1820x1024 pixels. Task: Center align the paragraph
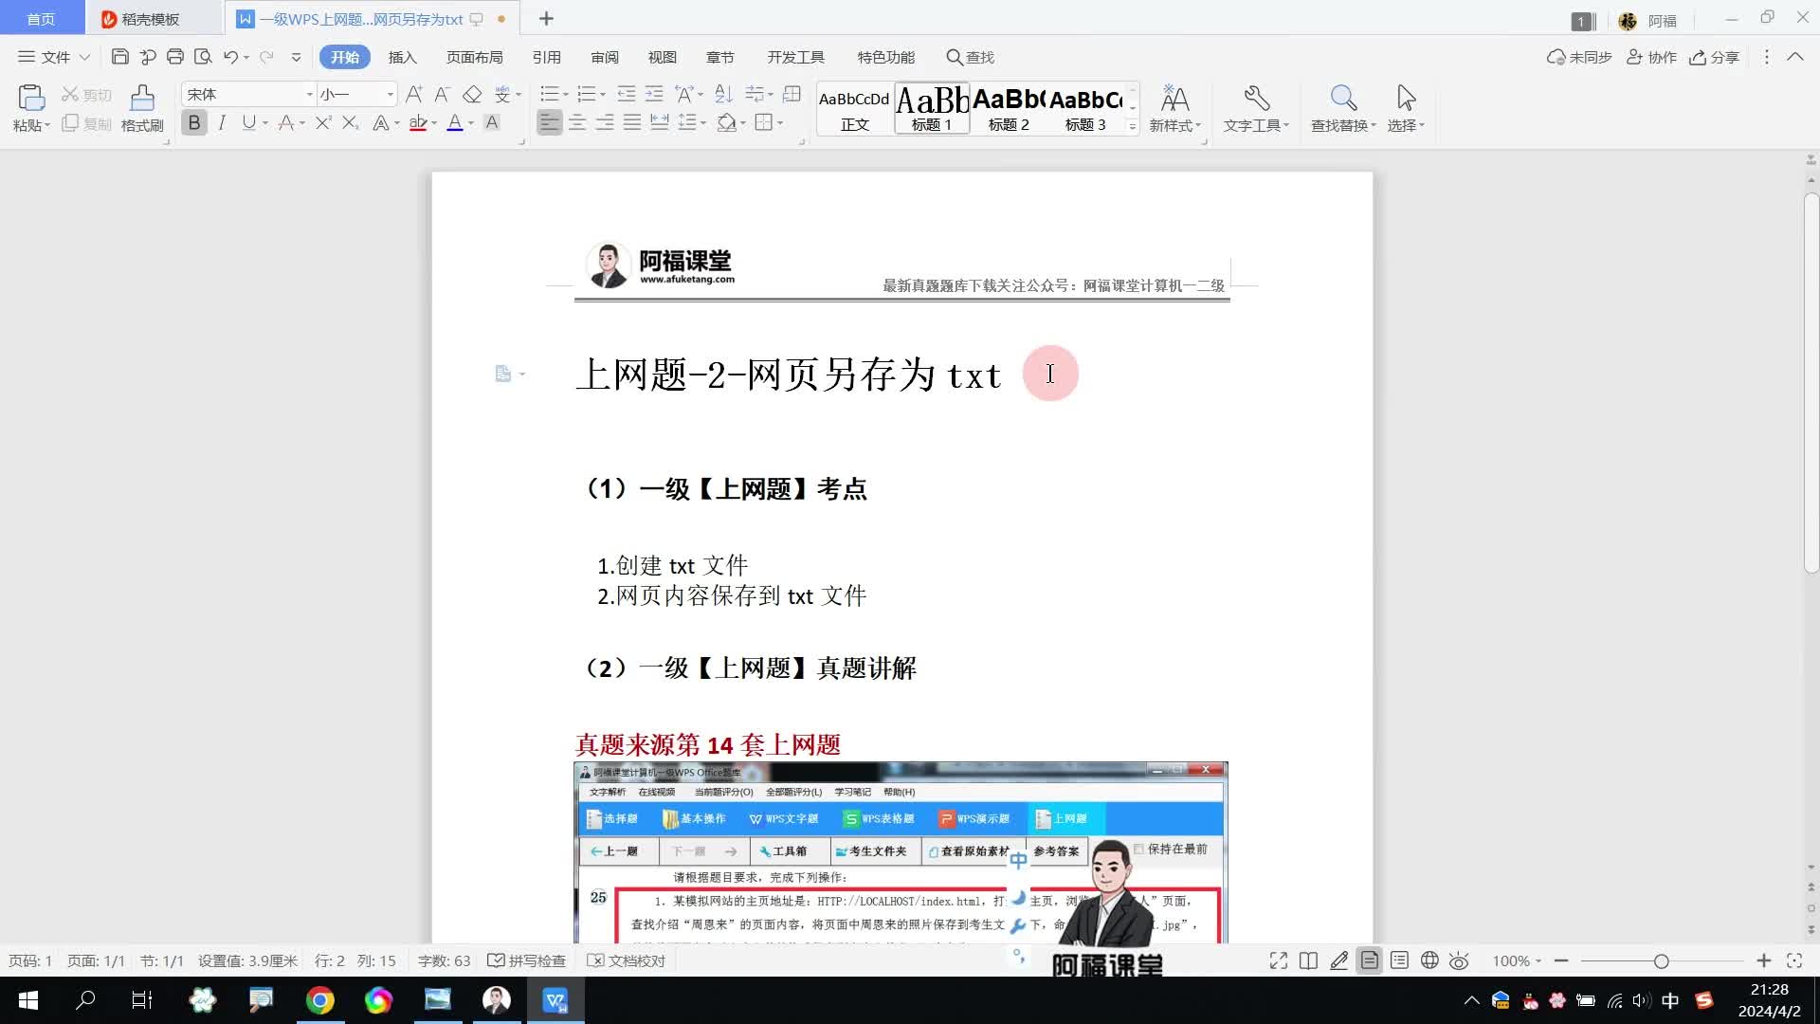point(576,123)
